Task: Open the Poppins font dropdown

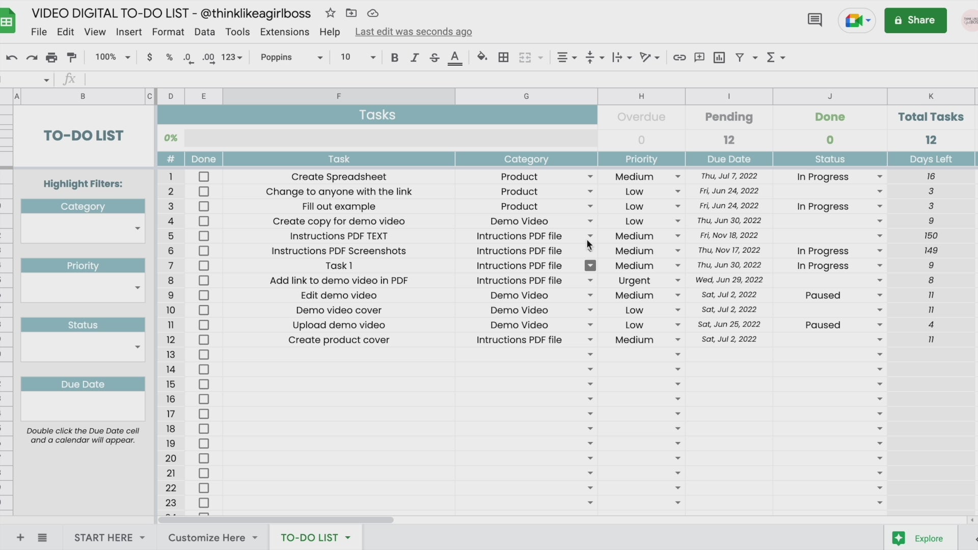Action: (x=291, y=58)
